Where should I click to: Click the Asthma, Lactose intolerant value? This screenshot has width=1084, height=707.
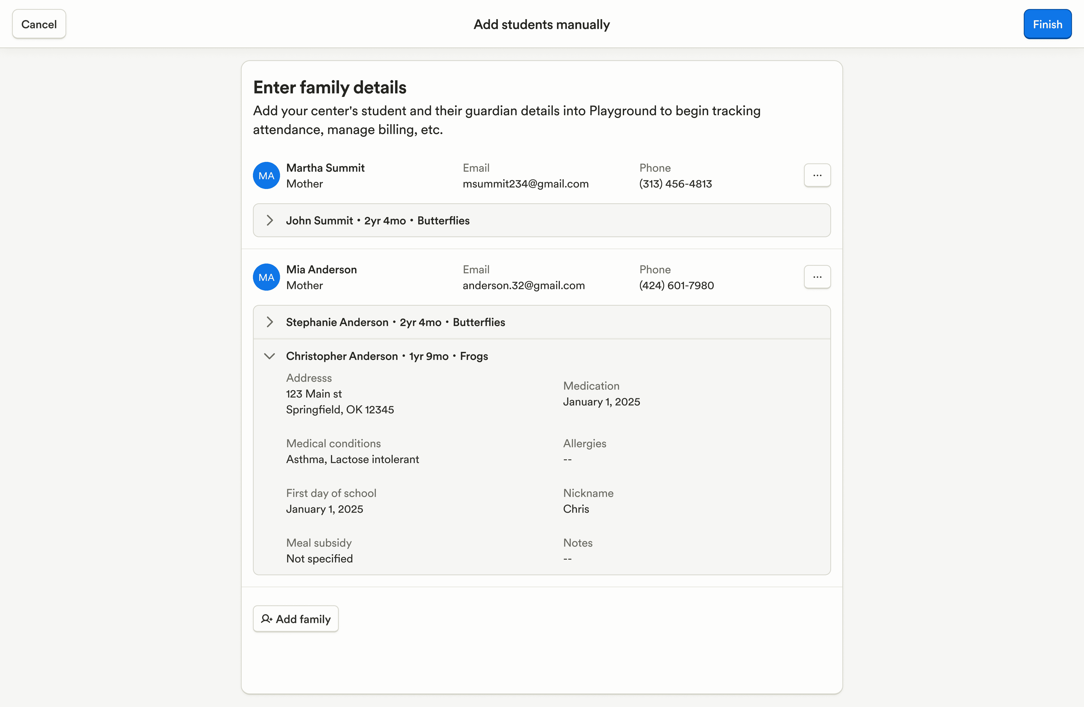352,459
